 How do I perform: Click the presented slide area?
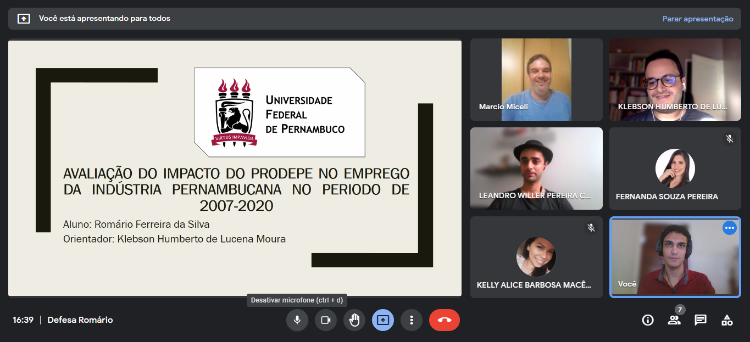point(235,169)
